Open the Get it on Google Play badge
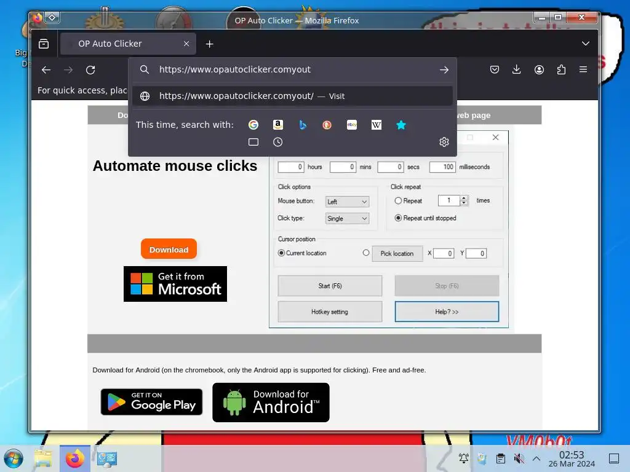The height and width of the screenshot is (472, 630). pos(151,402)
